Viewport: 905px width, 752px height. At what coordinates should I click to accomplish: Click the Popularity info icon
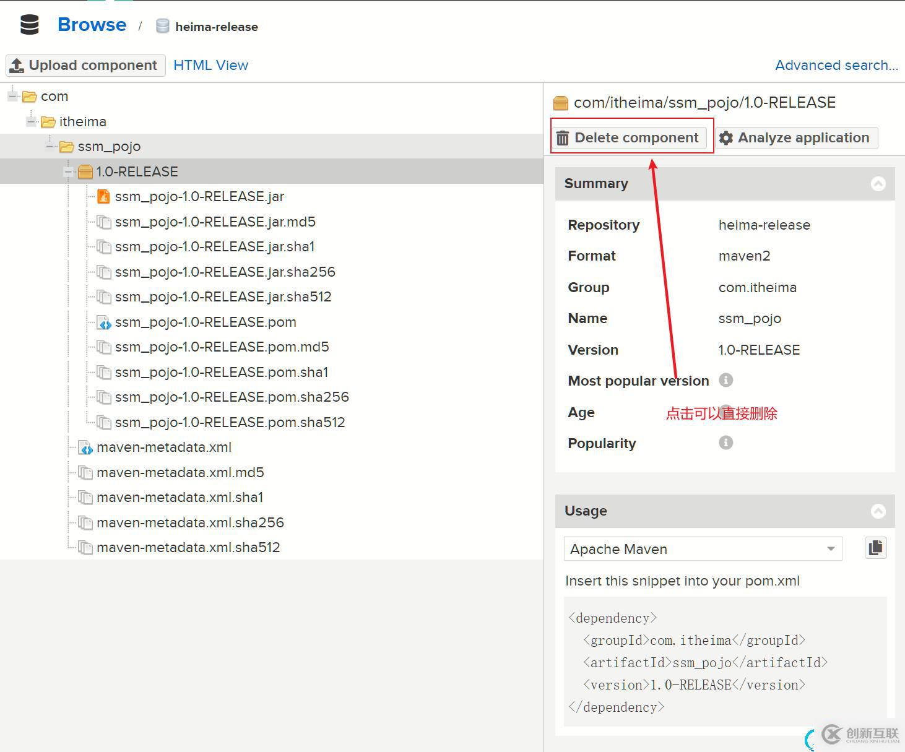(x=726, y=443)
